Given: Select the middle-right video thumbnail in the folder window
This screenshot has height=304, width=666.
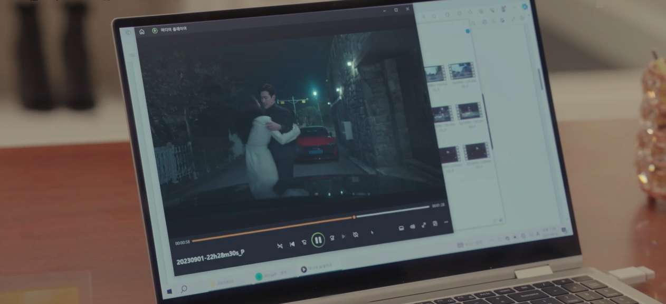Looking at the screenshot, I should tap(469, 111).
